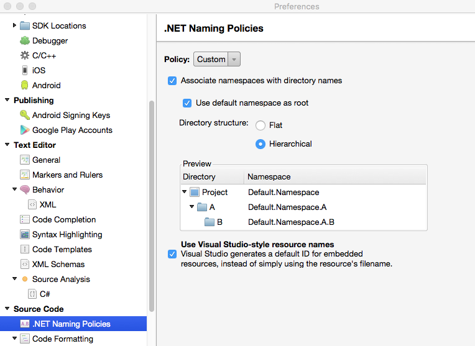
Task: Open the Code Formatting section
Action: click(62, 339)
